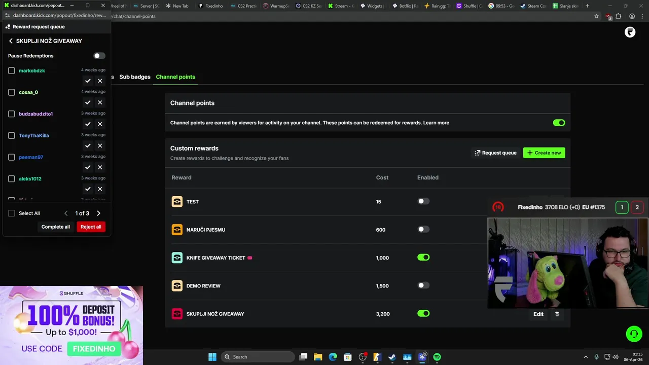Open browser extensions puzzle icon
The width and height of the screenshot is (649, 365).
tap(619, 16)
